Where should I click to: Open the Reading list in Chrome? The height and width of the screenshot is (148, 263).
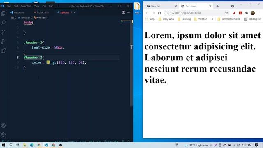click(252, 19)
